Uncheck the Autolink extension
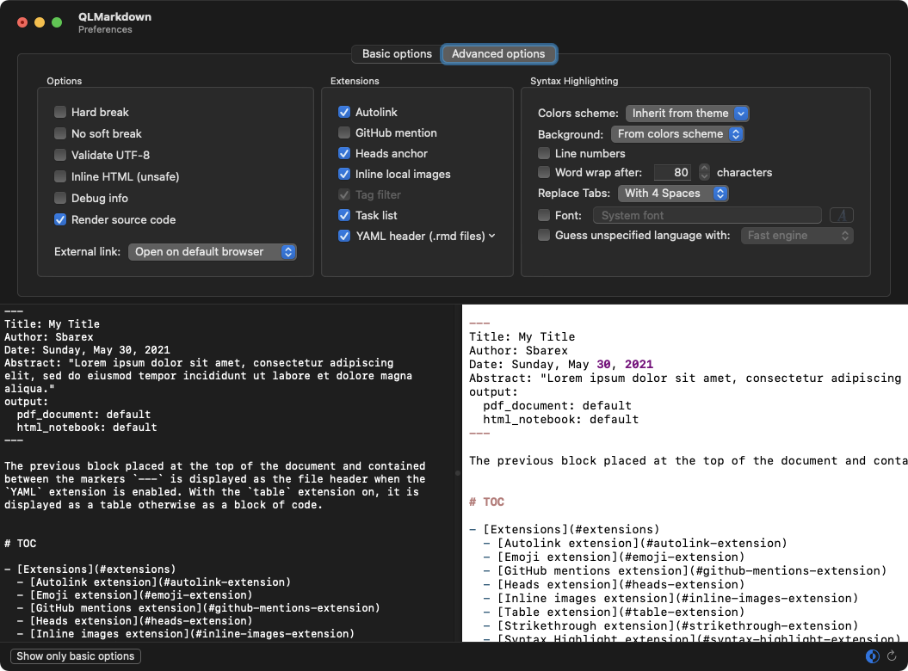The image size is (908, 671). (344, 113)
